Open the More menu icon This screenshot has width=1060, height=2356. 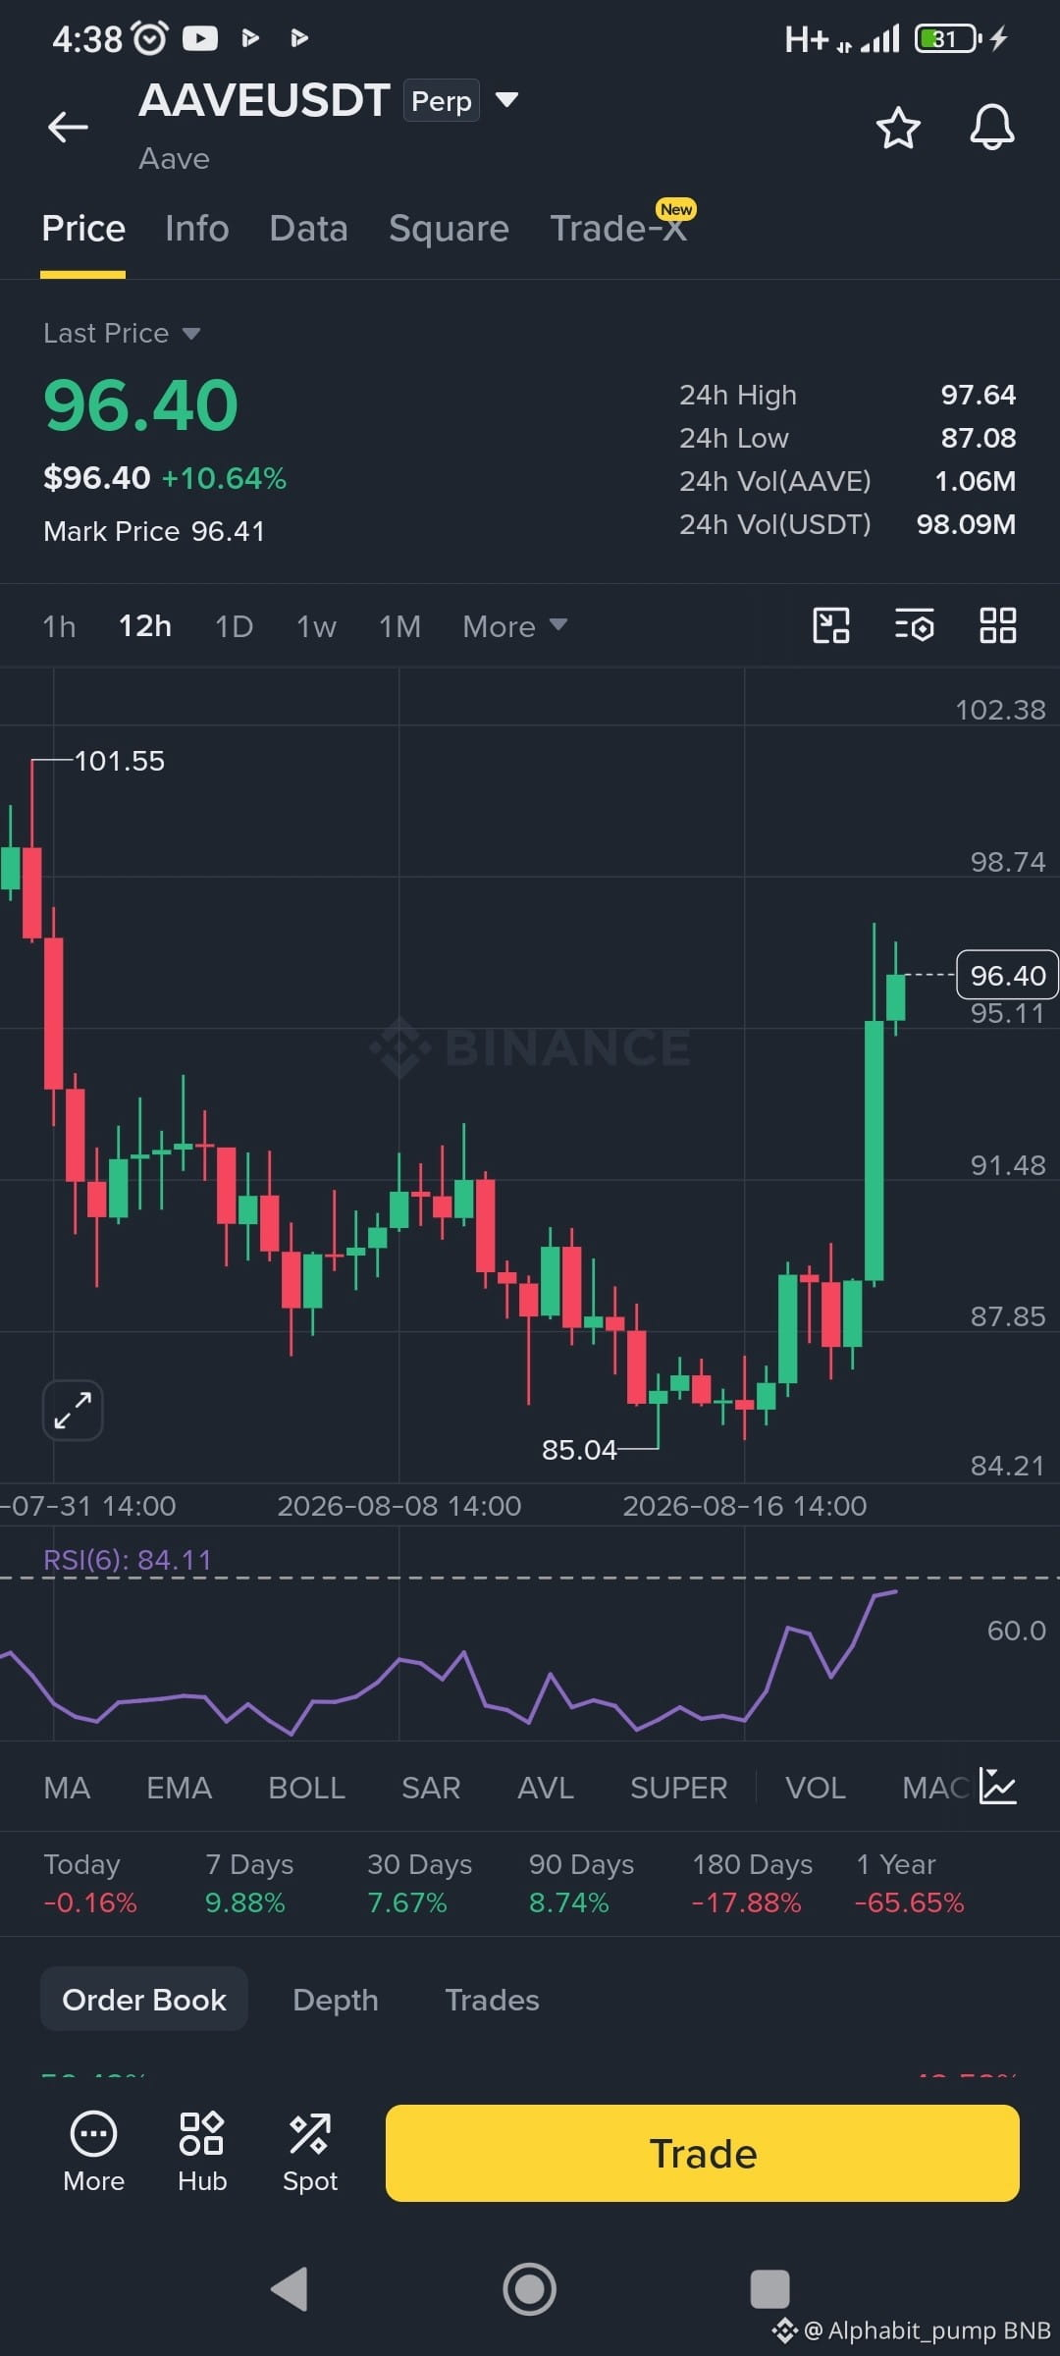pyautogui.click(x=94, y=2151)
